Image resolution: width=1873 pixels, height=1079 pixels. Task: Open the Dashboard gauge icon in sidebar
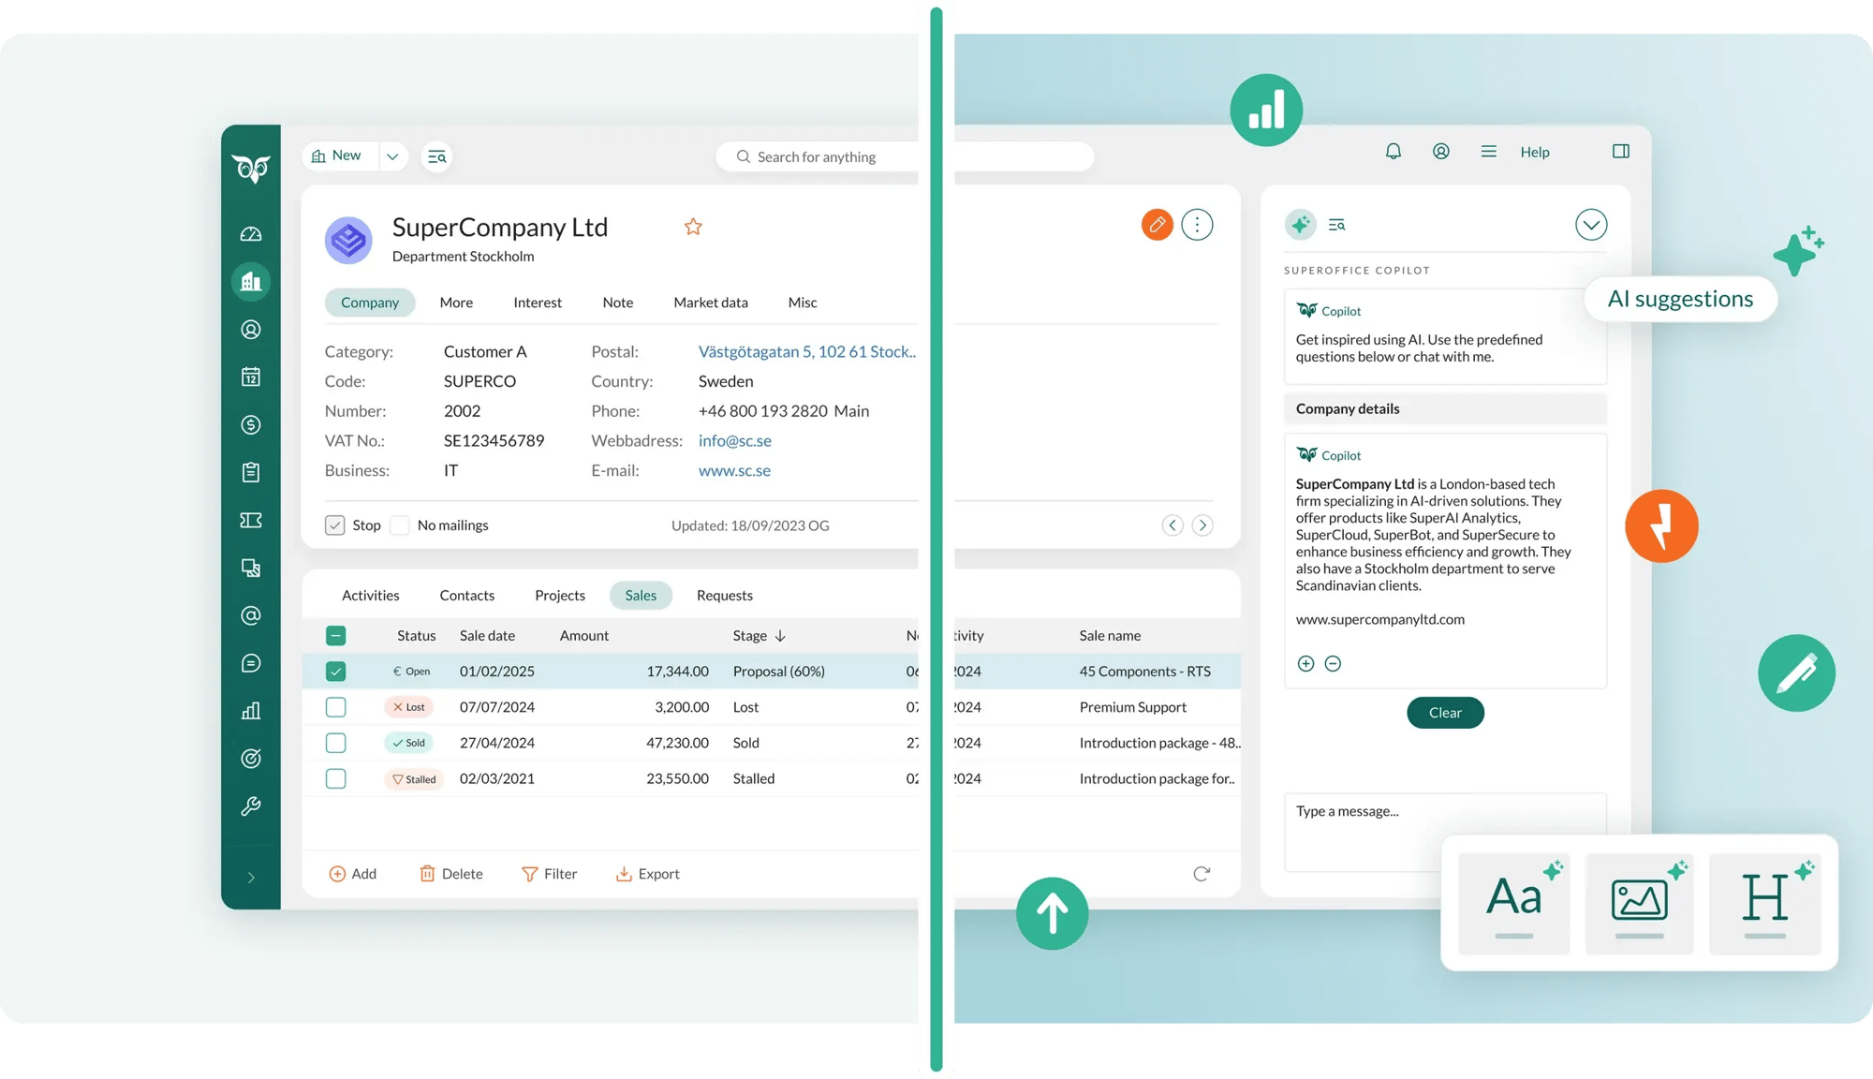[251, 234]
